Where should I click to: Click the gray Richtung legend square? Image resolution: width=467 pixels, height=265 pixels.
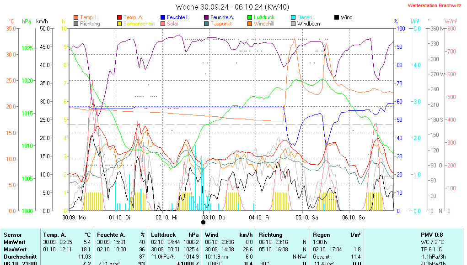[x=76, y=24]
